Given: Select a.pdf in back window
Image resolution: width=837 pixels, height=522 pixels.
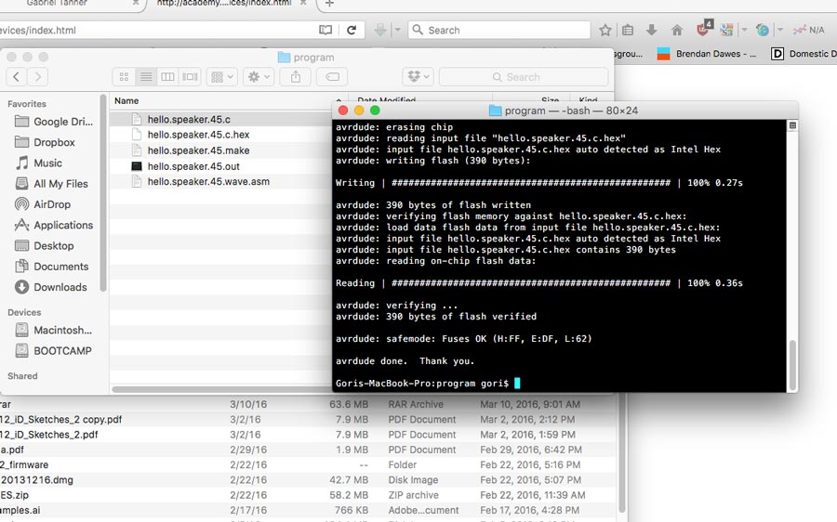Looking at the screenshot, I should pos(12,450).
